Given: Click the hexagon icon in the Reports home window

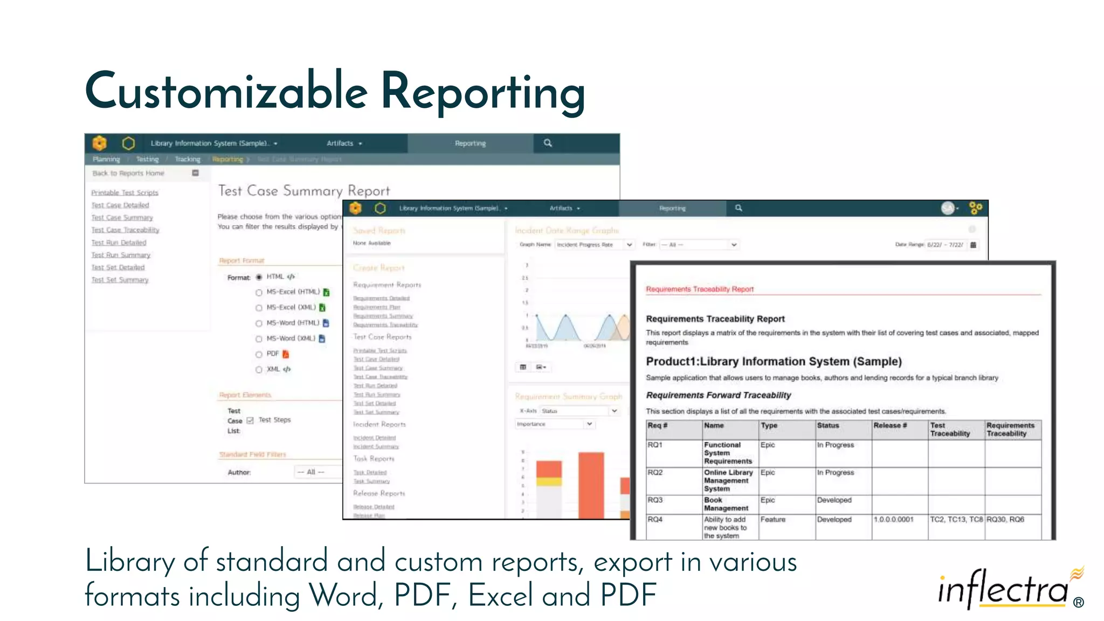Looking at the screenshot, I should click(381, 208).
